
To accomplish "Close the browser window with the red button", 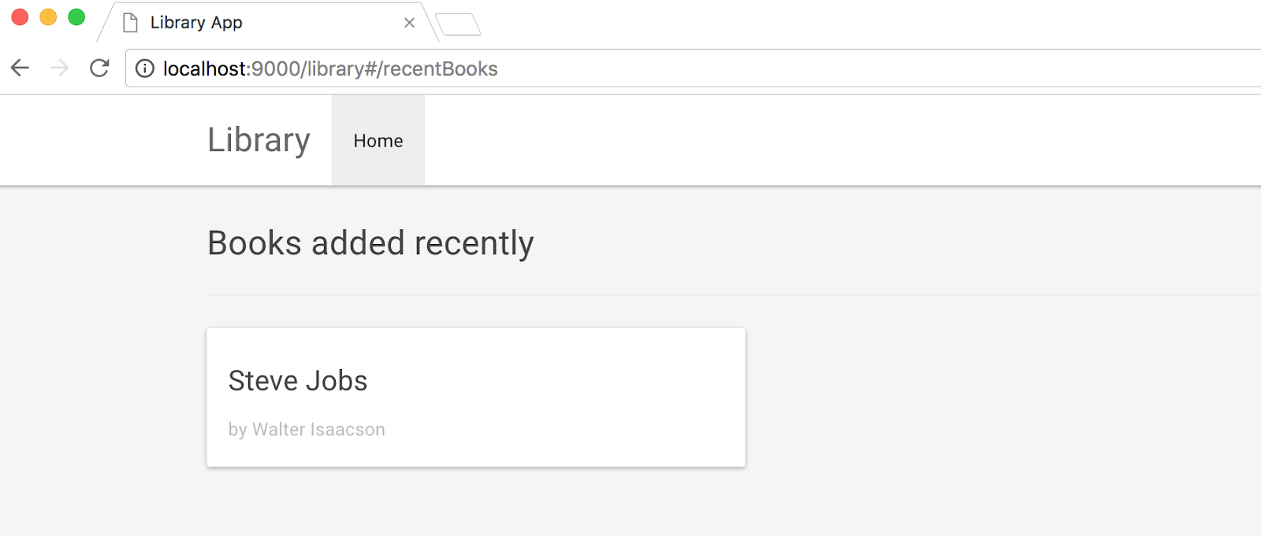I will tap(20, 17).
